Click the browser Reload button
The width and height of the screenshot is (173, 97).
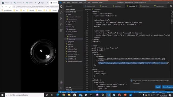[x=10, y=7]
